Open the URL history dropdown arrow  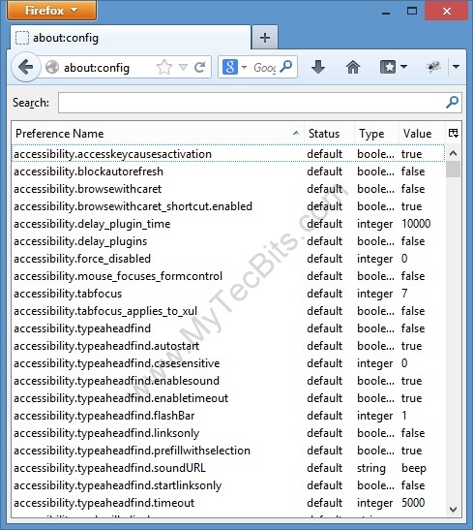click(183, 67)
